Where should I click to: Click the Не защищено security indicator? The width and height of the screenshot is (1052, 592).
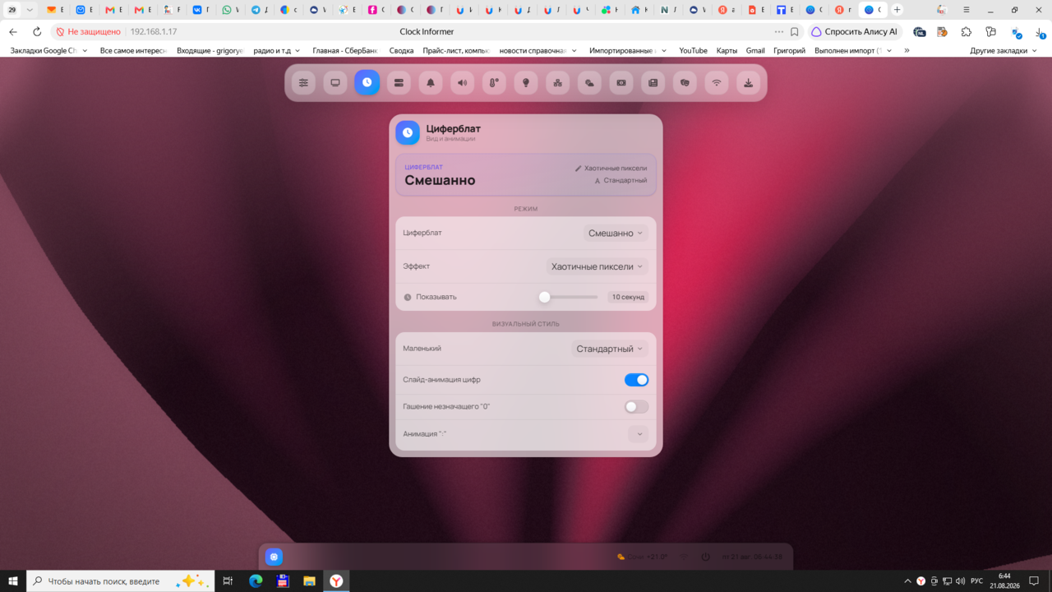click(x=88, y=31)
